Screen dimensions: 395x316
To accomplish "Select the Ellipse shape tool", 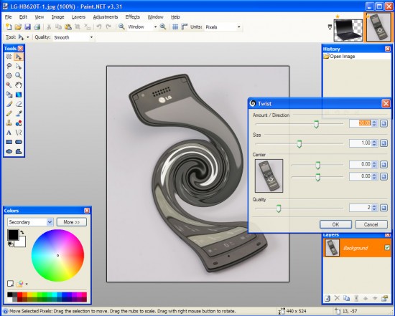I will coord(9,151).
